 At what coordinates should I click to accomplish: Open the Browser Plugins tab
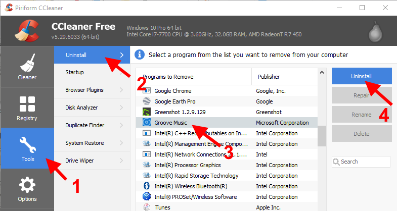92,90
